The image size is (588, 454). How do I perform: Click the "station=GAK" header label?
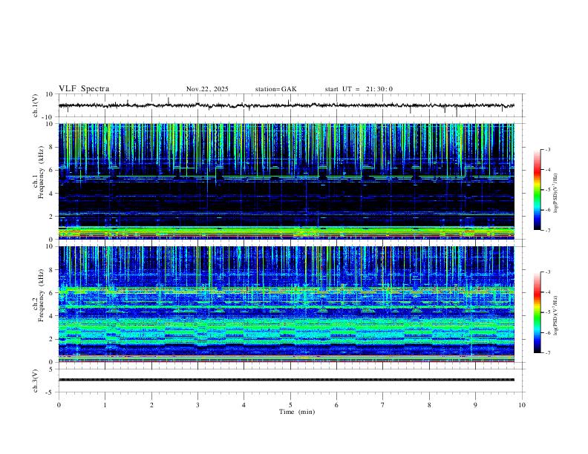276,89
